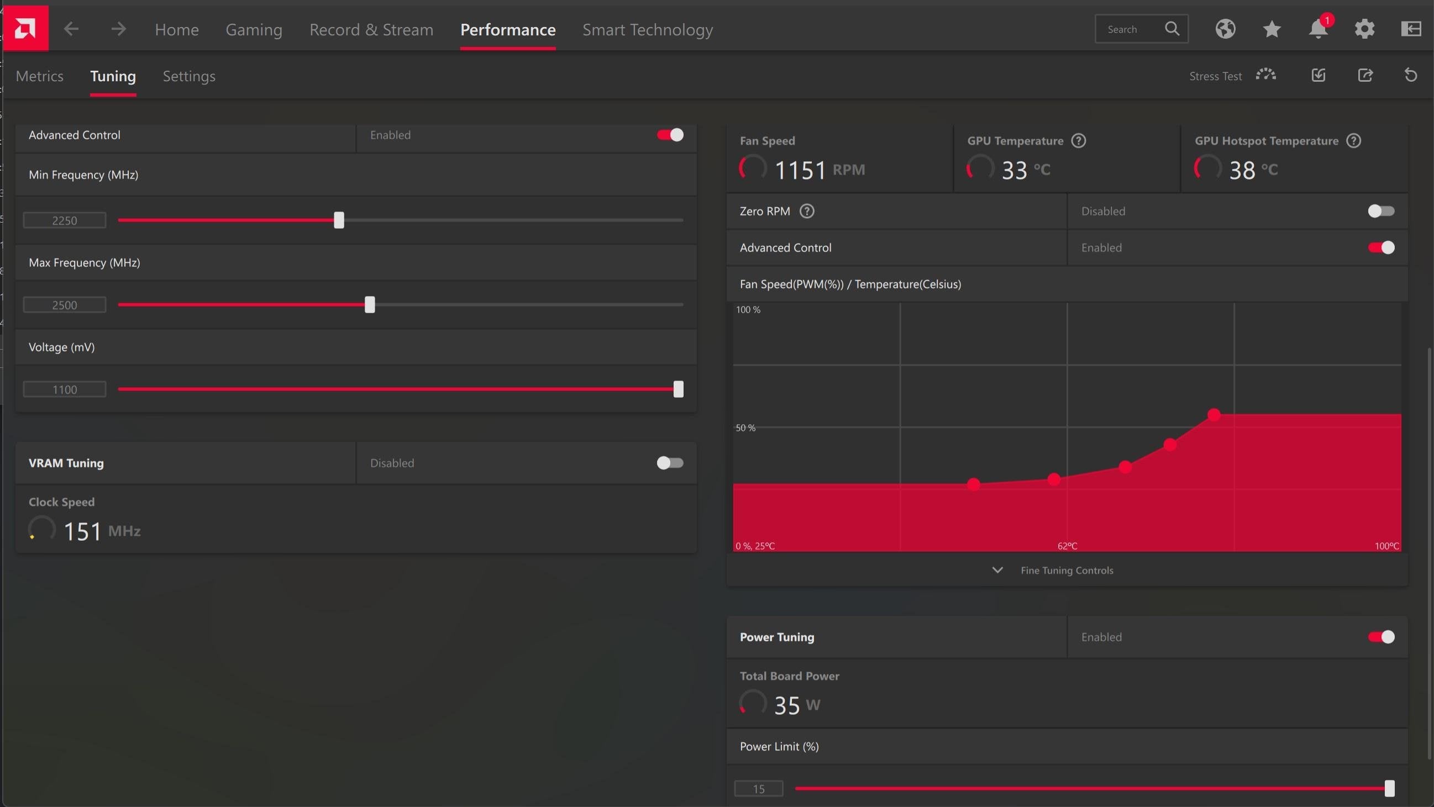
Task: Click the Max Frequency slider handle
Action: 370,305
